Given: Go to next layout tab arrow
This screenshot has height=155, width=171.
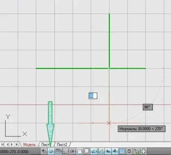Looking at the screenshot, I should click(x=12, y=145).
